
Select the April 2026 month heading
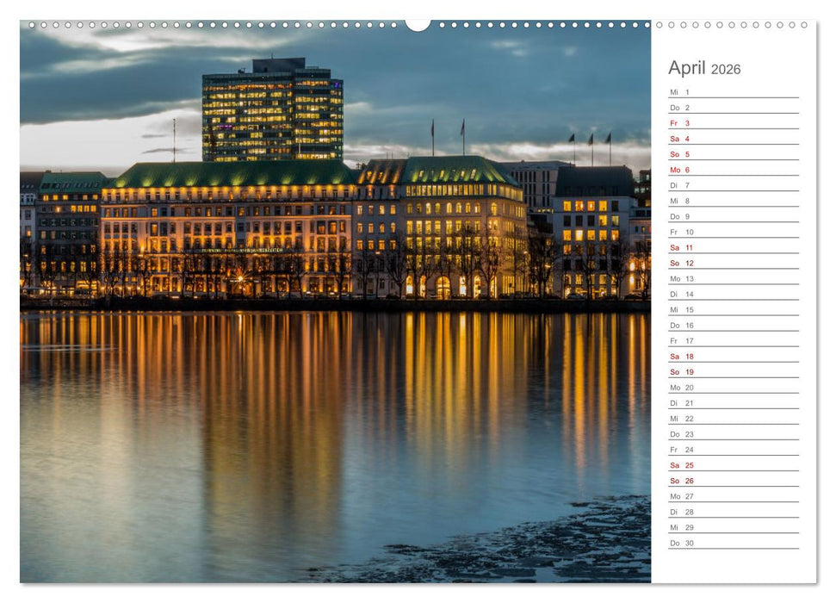tap(706, 68)
